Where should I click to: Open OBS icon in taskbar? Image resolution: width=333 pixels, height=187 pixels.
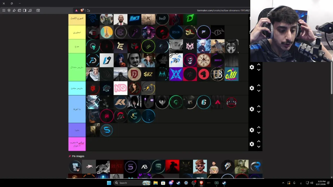194,183
